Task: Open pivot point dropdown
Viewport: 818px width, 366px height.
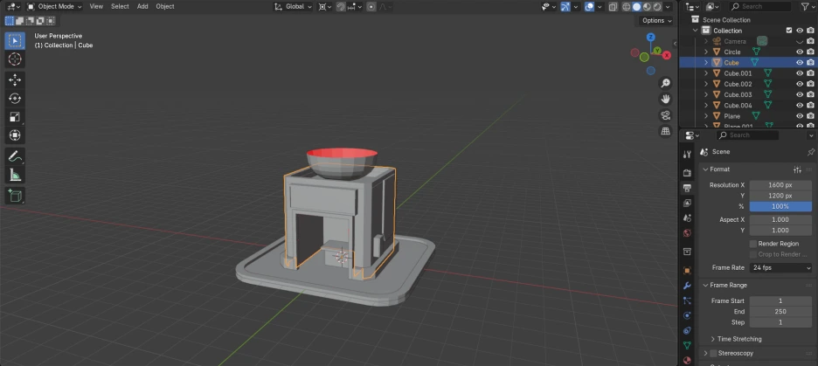Action: pyautogui.click(x=325, y=7)
